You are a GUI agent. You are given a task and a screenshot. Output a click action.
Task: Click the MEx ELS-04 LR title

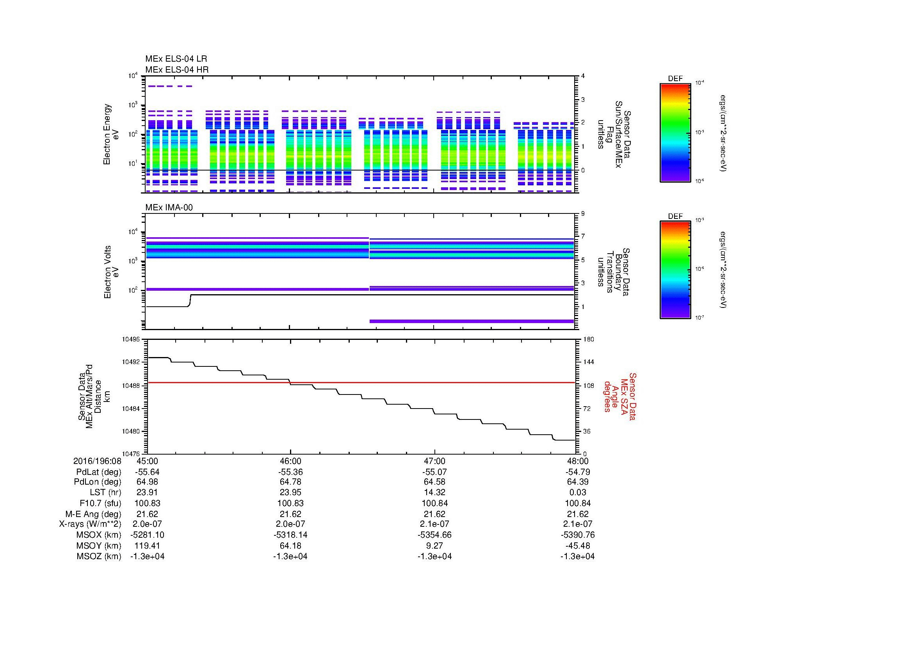pos(176,59)
